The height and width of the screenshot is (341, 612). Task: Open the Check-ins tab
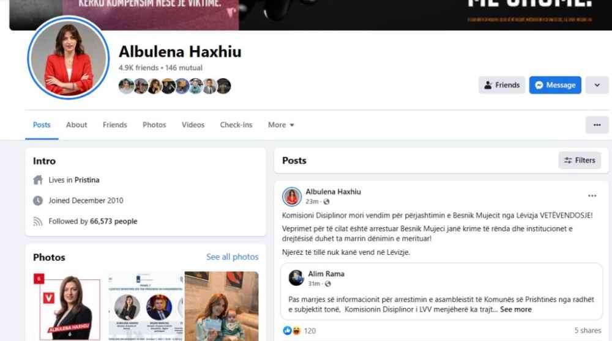(236, 125)
